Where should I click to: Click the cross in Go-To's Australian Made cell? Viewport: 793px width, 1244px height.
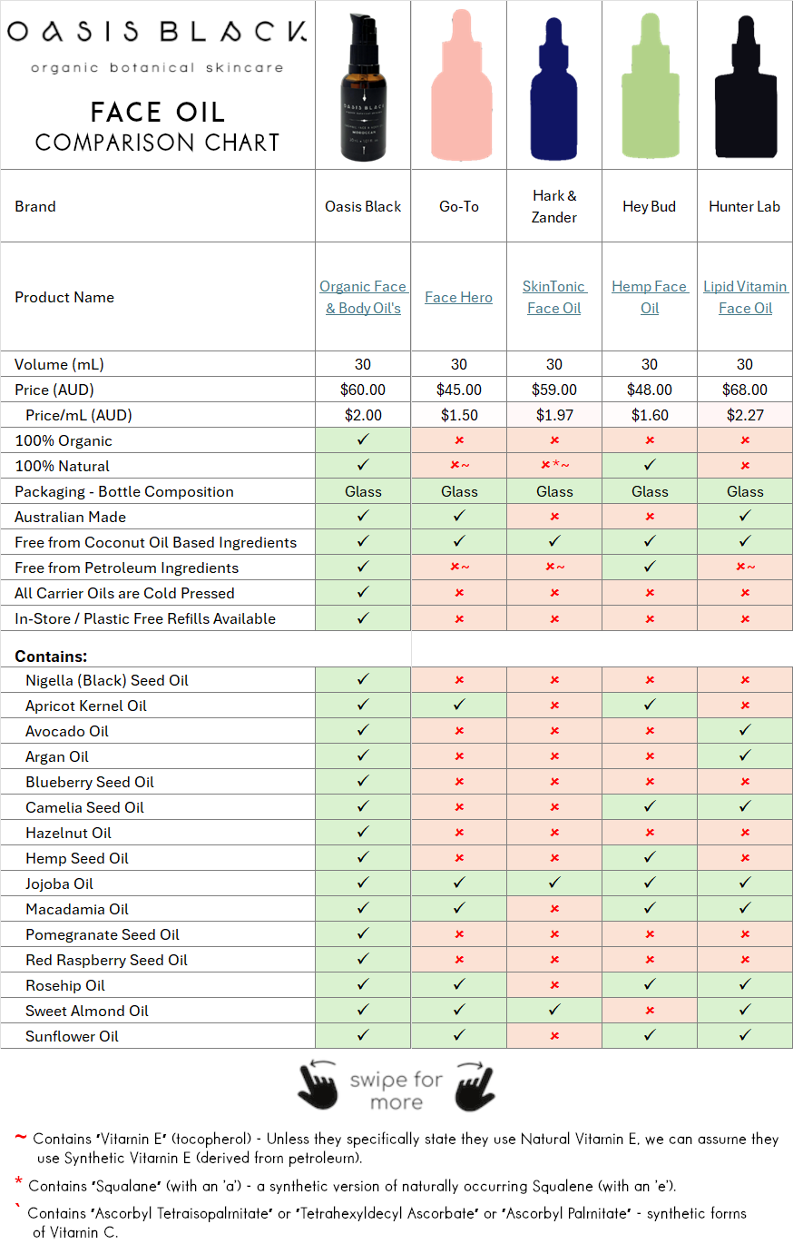tap(458, 517)
